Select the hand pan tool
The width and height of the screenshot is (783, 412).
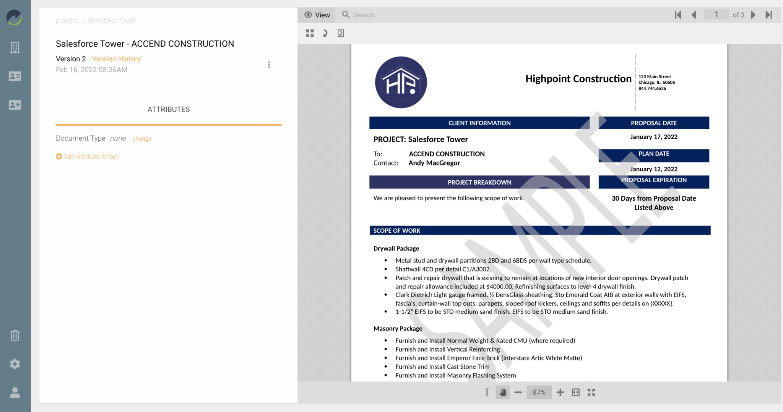[x=503, y=393]
